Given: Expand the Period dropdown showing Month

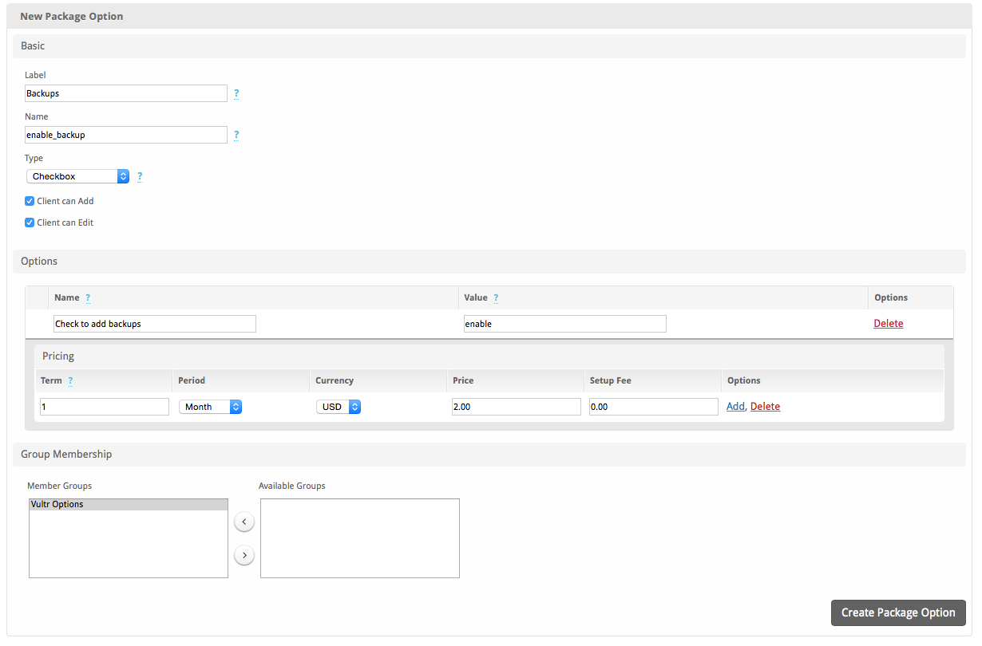Looking at the screenshot, I should [x=210, y=407].
